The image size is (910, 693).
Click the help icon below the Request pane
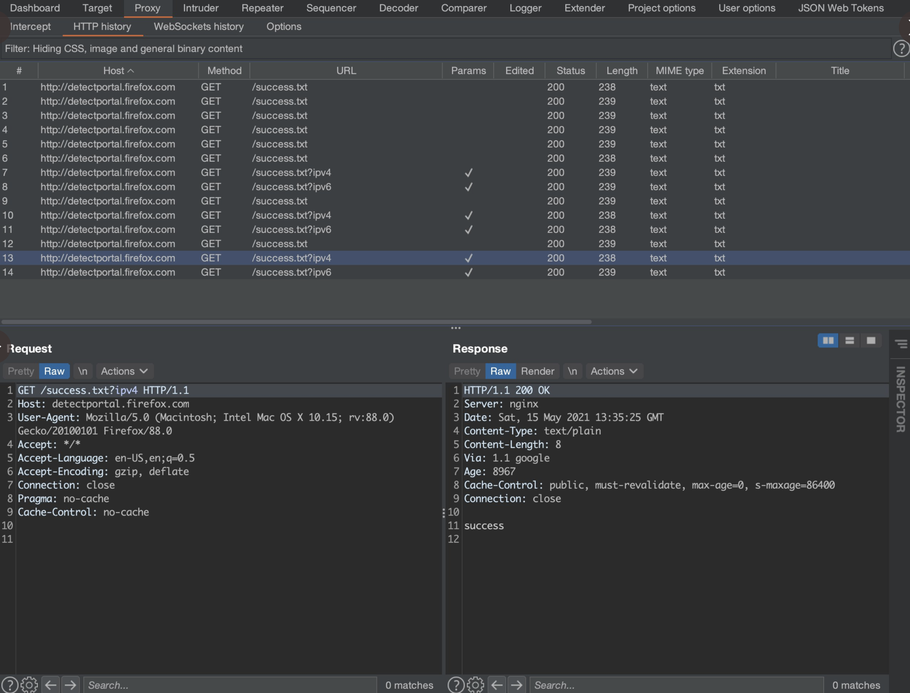point(10,685)
